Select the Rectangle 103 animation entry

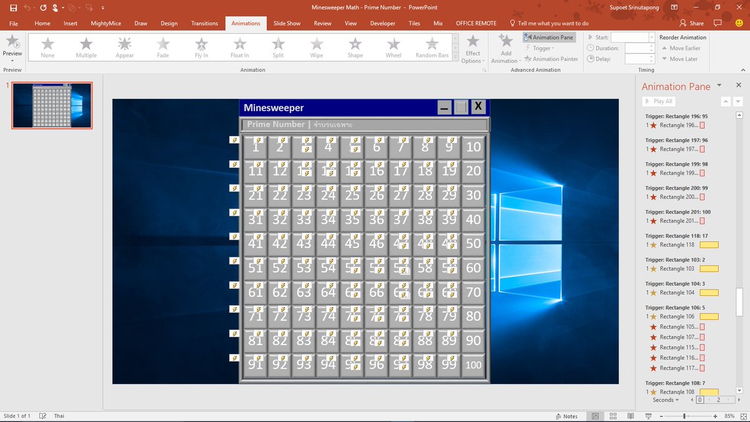[682, 269]
